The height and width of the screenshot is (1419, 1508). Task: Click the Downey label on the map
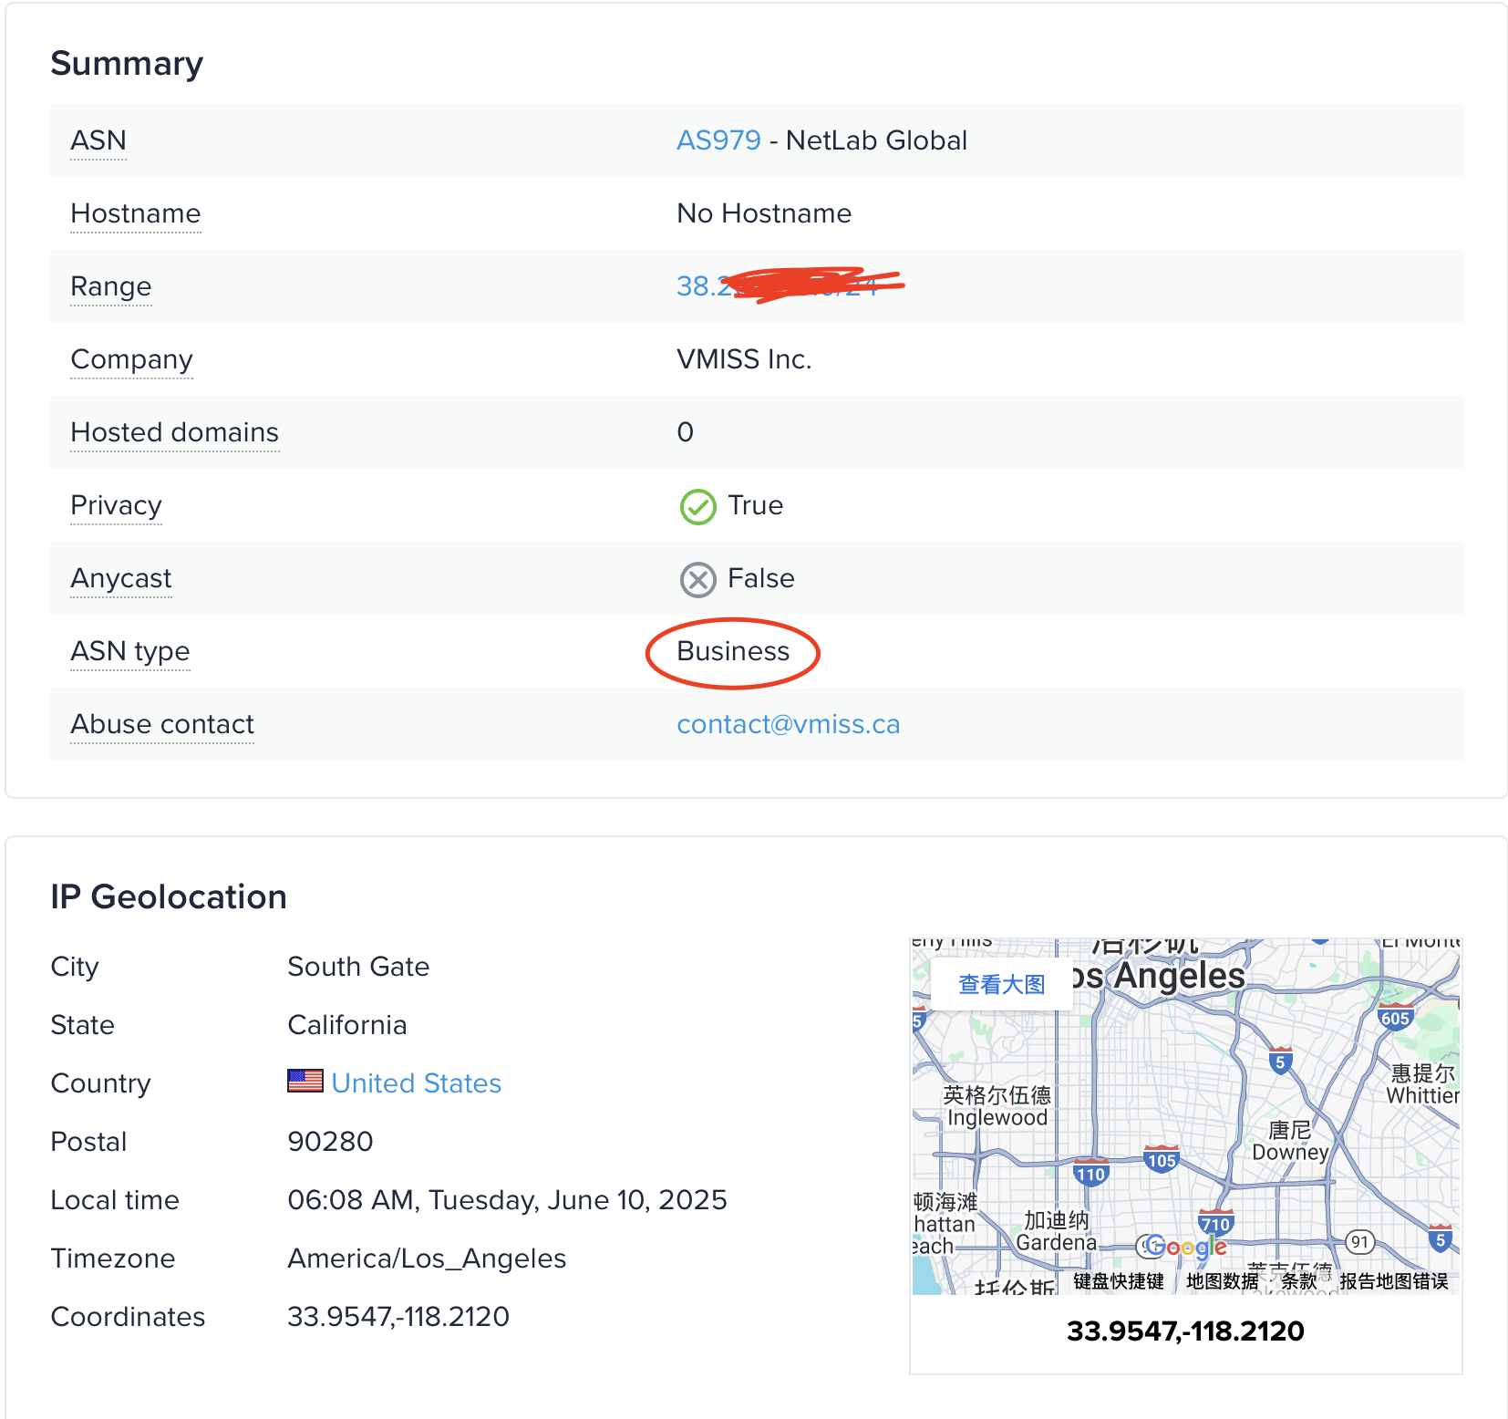tap(1289, 1151)
